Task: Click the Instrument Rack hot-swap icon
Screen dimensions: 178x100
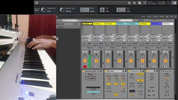Action: tap(98, 71)
